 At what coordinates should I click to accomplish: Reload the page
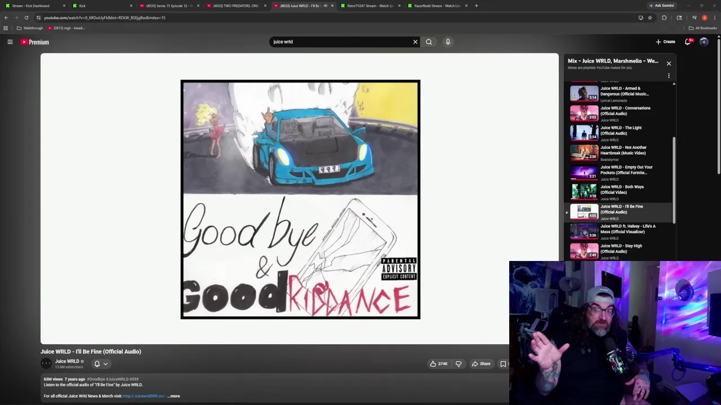(26, 17)
